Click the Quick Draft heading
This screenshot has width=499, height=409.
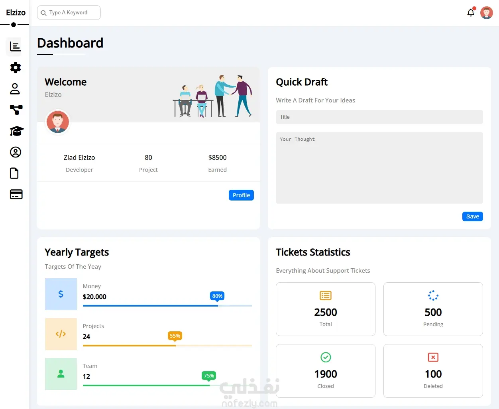(302, 82)
